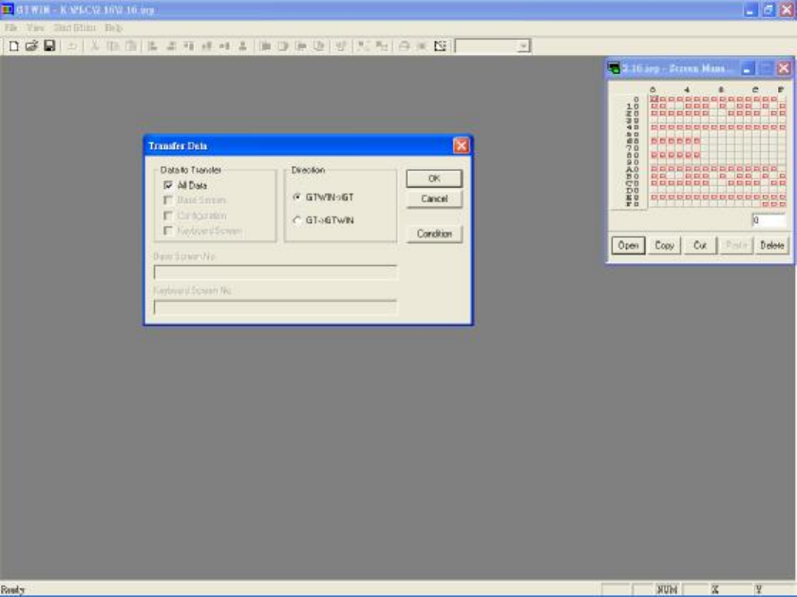Click Cancel in Transfer Data dialog
Image resolution: width=797 pixels, height=597 pixels.
click(434, 199)
